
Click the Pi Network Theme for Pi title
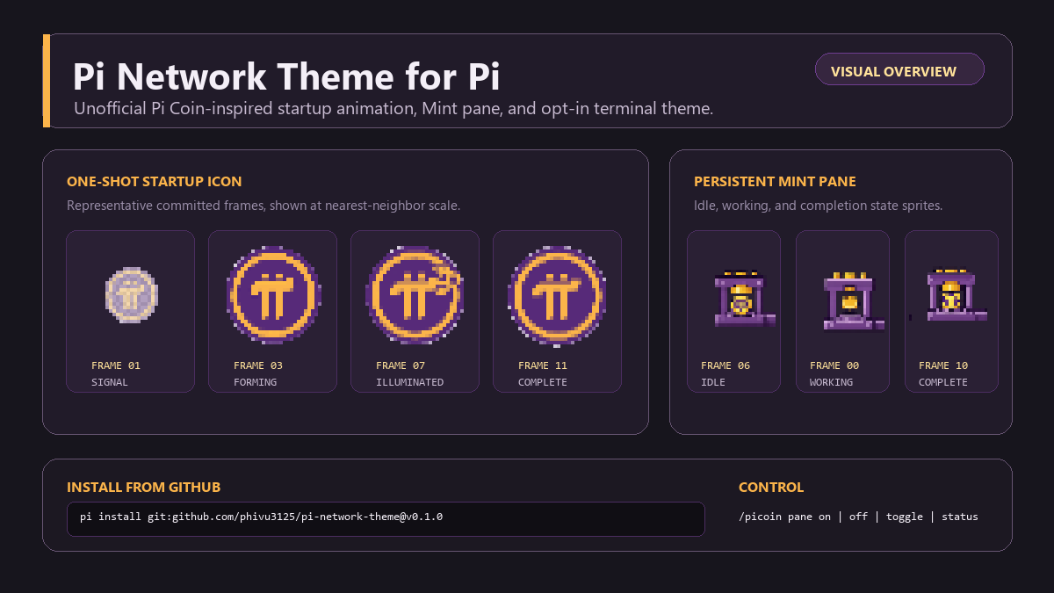click(286, 76)
